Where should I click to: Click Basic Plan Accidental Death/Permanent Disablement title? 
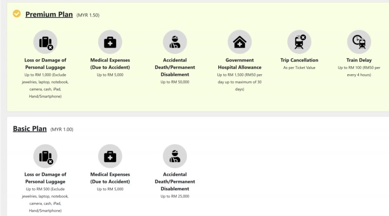[175, 181]
